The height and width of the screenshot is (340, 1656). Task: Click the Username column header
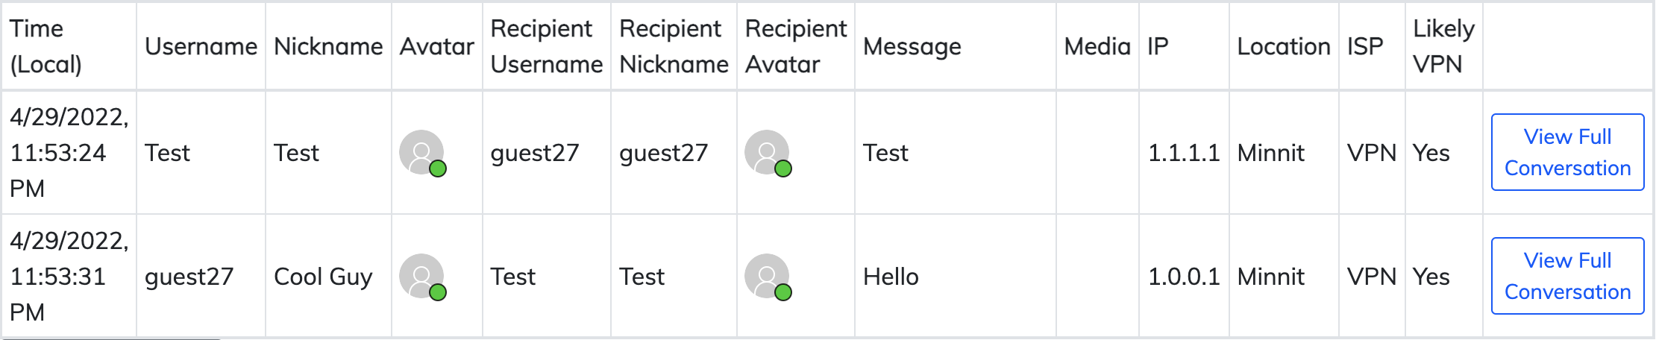[201, 46]
